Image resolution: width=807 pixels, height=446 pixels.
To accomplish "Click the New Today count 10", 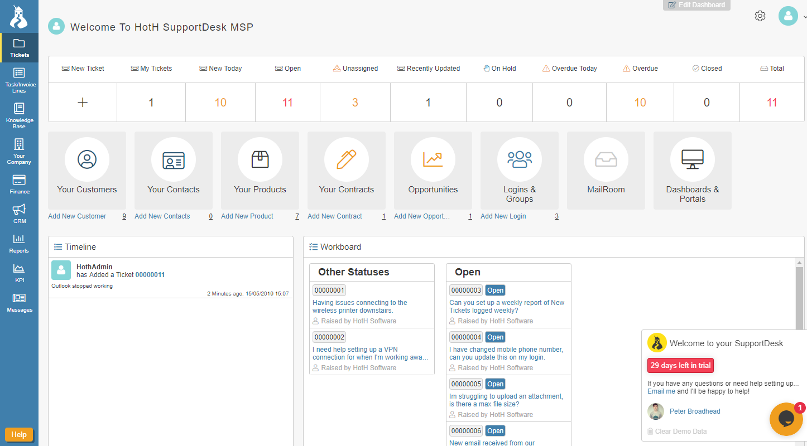I will pos(220,103).
